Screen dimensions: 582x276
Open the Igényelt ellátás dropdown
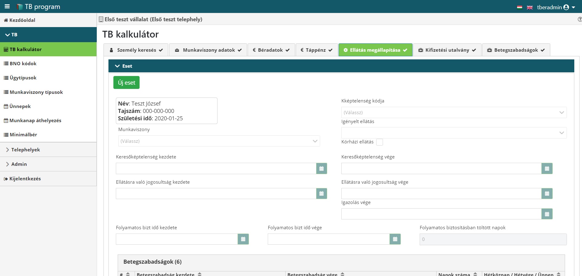[454, 133]
